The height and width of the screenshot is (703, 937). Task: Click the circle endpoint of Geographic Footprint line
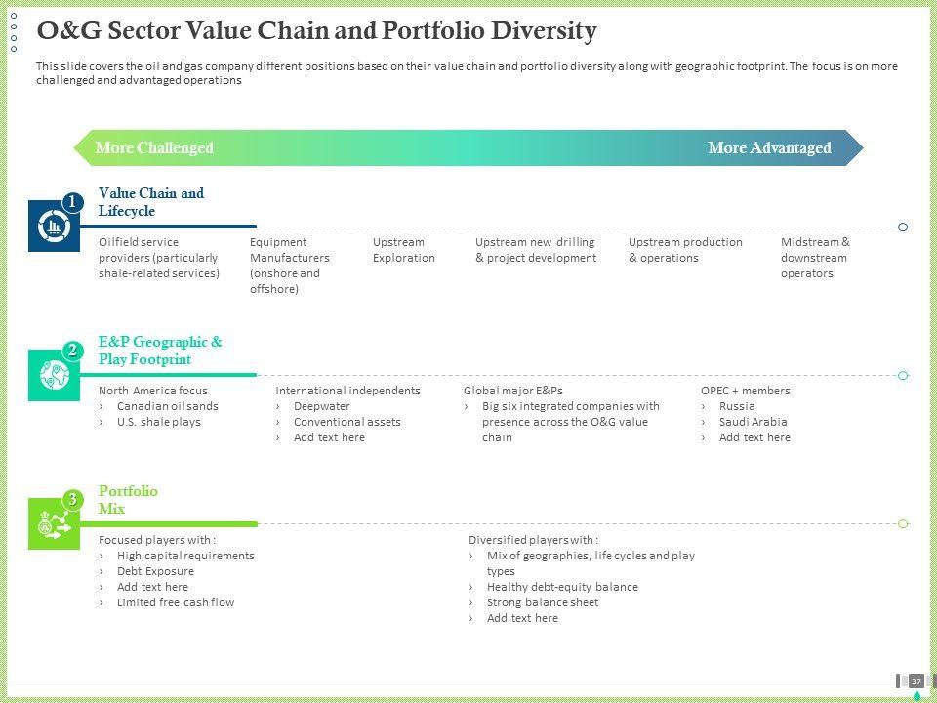903,376
